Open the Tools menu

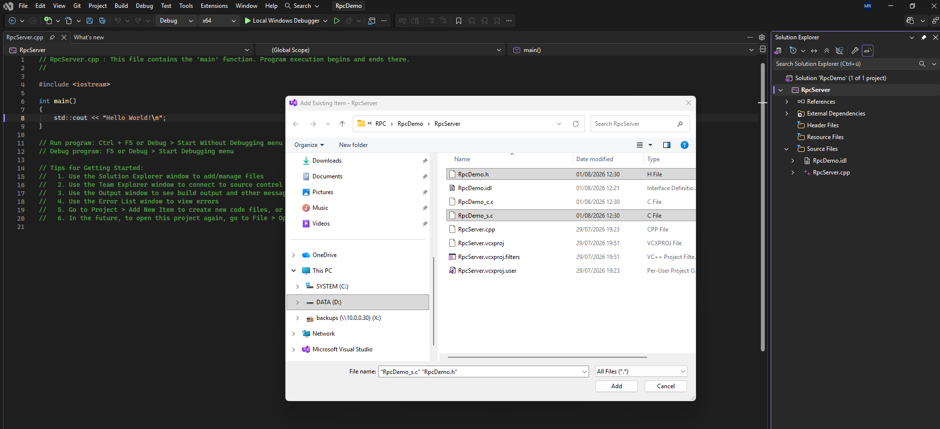(x=186, y=6)
